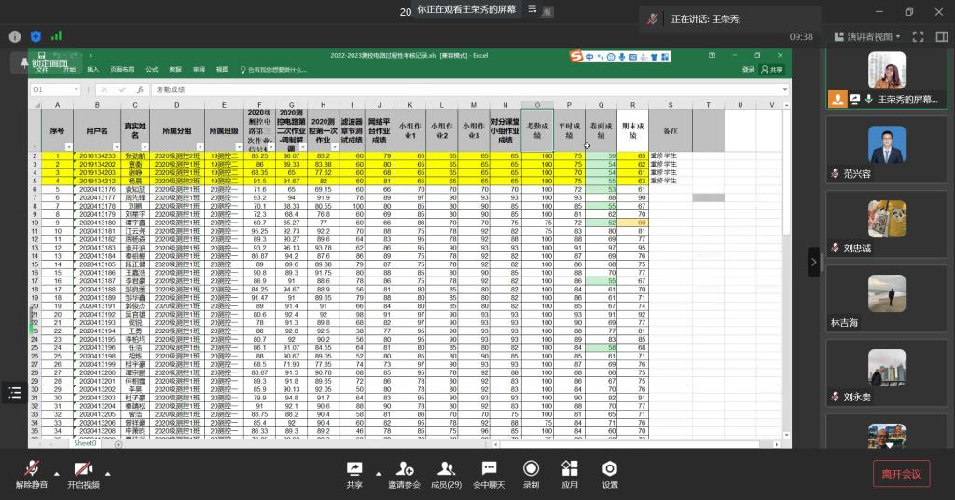Unmute microphone with 解除静音 button

(32, 474)
